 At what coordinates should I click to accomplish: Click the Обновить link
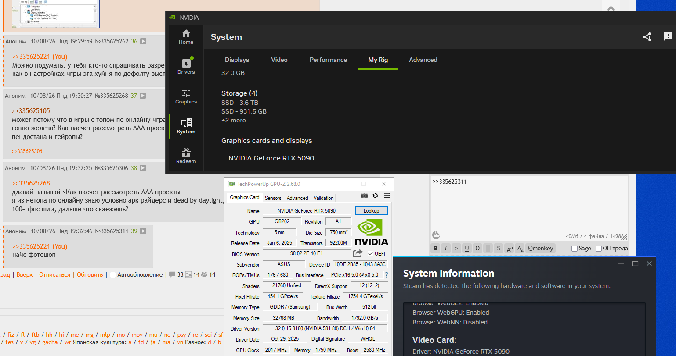point(90,275)
